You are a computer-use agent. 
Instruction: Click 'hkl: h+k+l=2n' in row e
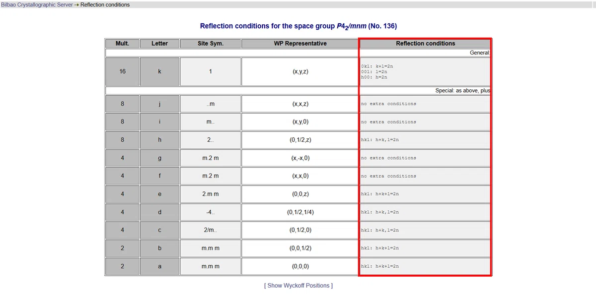pyautogui.click(x=380, y=194)
